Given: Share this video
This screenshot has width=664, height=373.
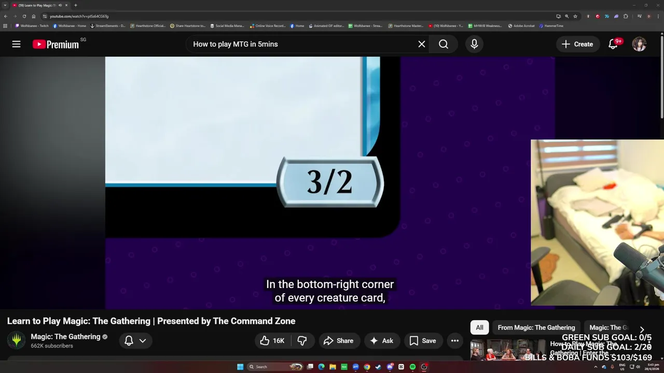Looking at the screenshot, I should [x=338, y=340].
